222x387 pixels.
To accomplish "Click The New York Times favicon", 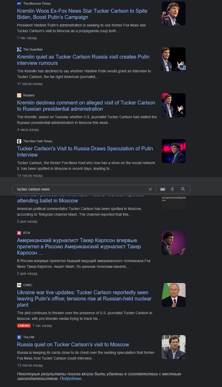I will pyautogui.click(x=19, y=141).
